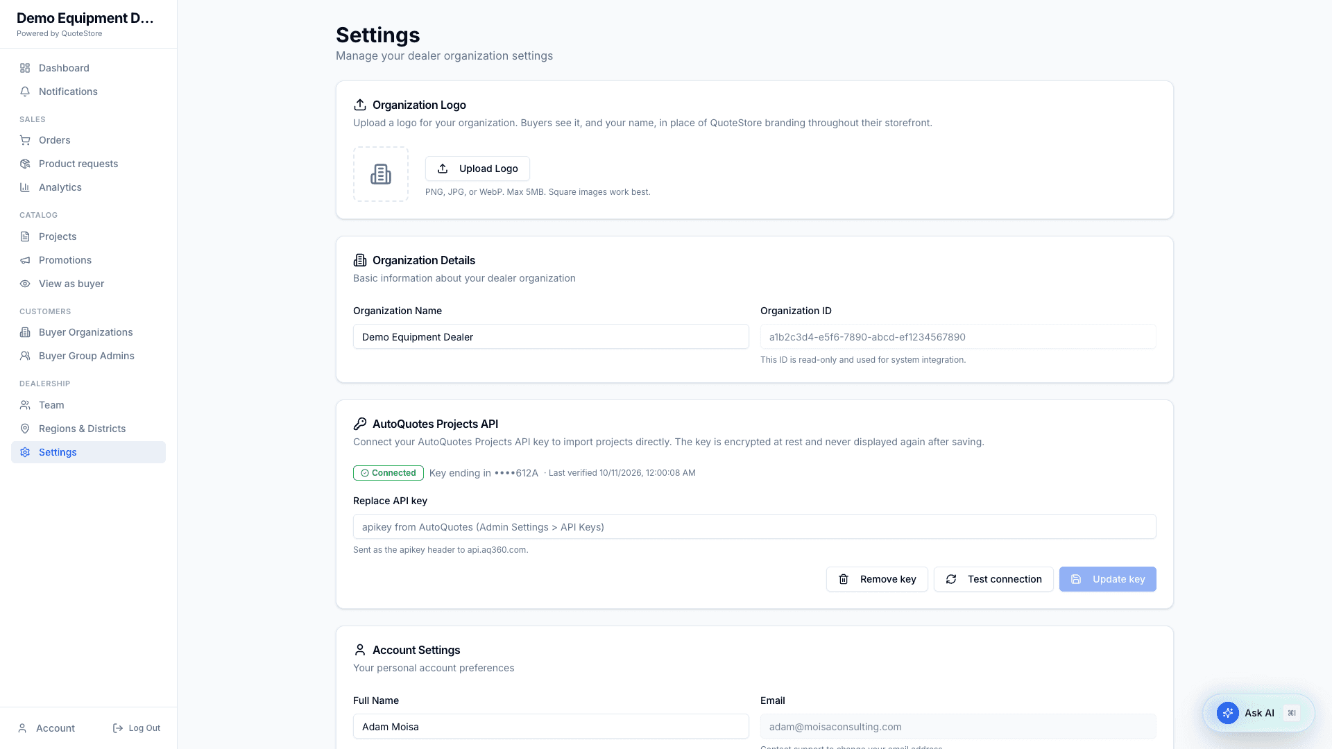Select Buyer Organizations link
Screen dimensions: 1332x749
click(88, 332)
